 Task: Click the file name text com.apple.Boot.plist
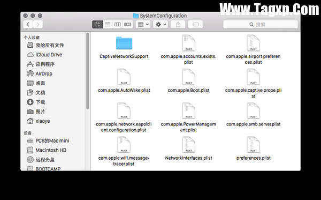[x=188, y=90]
